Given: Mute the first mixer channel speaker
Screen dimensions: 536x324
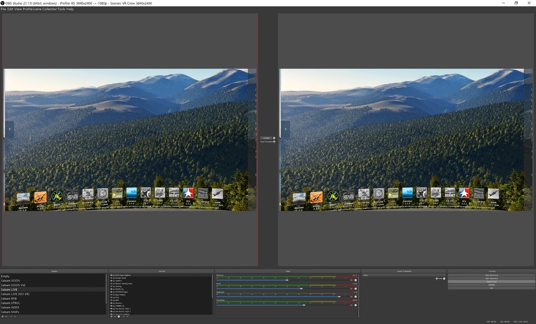Looking at the screenshot, I should [352, 280].
